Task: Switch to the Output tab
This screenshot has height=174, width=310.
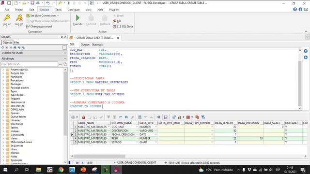Action: click(x=85, y=44)
